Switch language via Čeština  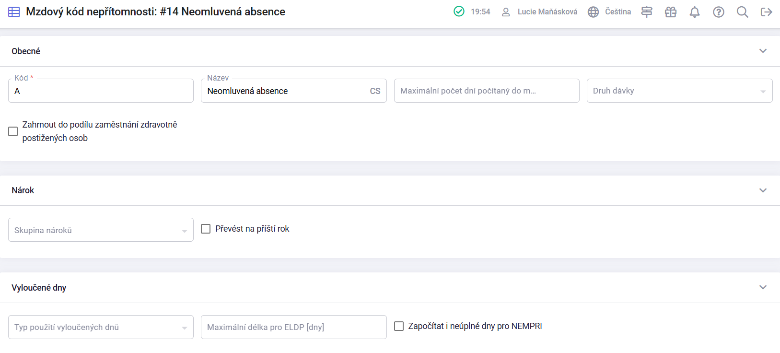coord(618,12)
